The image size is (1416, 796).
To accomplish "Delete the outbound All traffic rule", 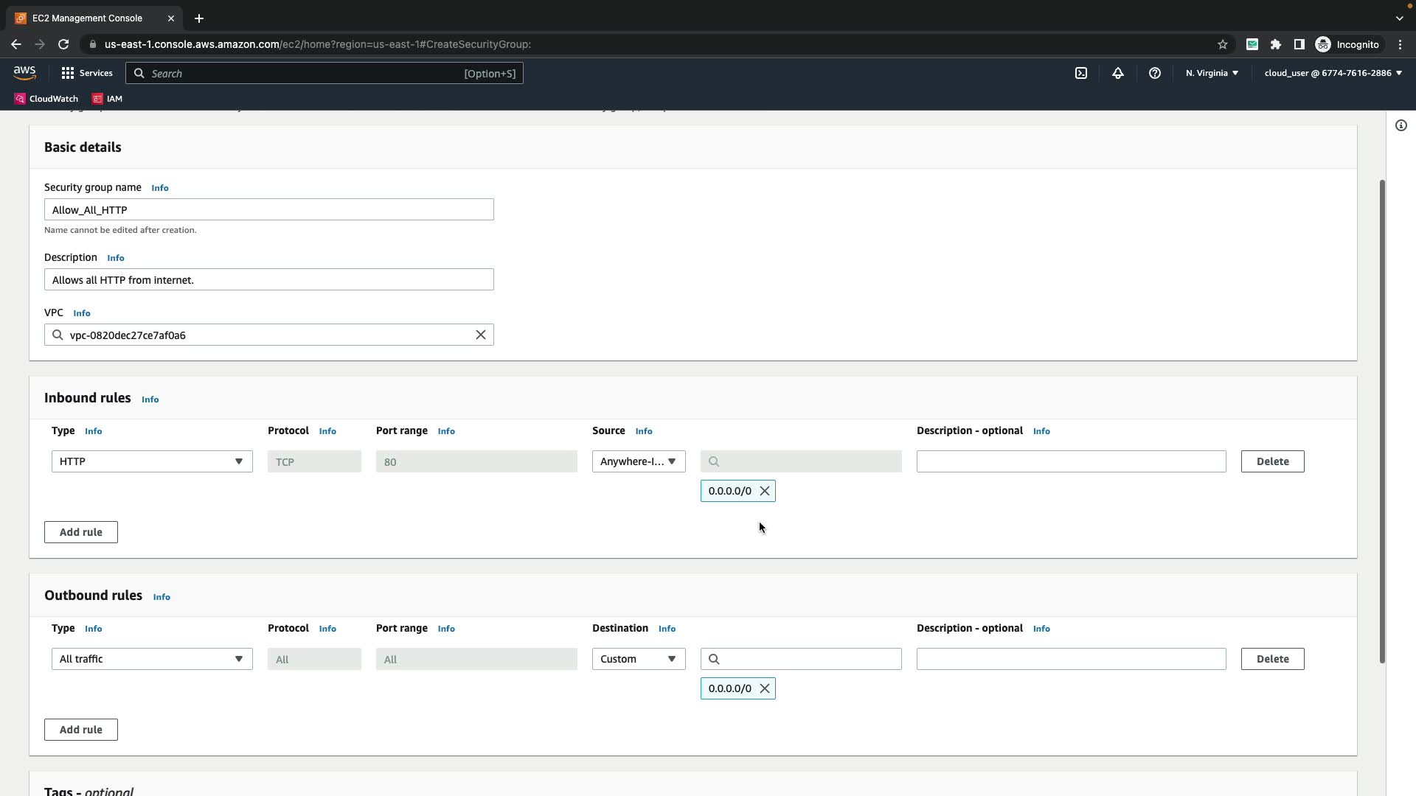I will click(x=1272, y=659).
